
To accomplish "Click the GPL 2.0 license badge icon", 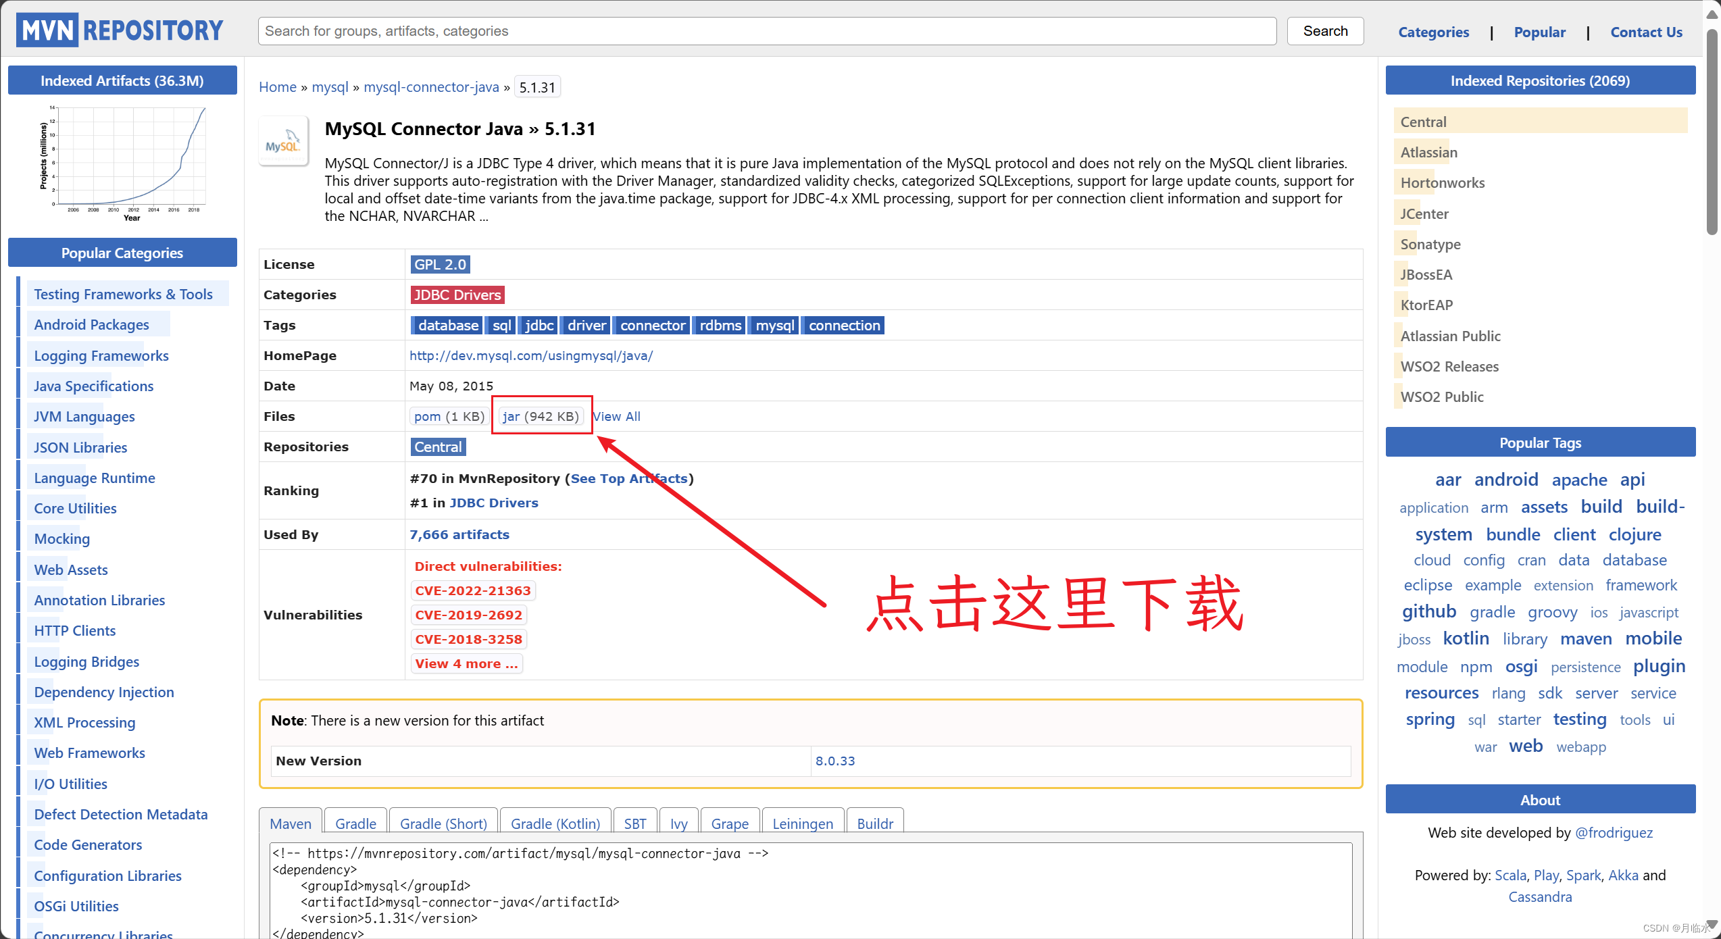I will 439,263.
